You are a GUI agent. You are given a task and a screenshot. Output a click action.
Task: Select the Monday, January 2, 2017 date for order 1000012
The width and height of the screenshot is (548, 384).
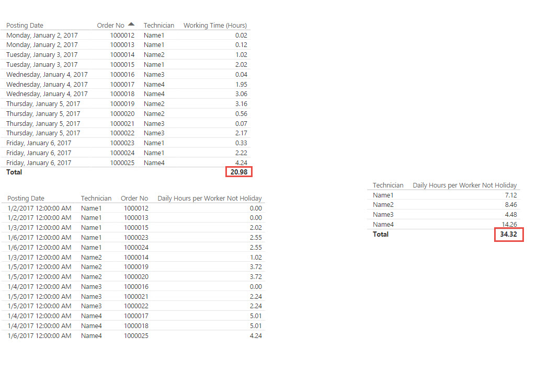pos(42,35)
